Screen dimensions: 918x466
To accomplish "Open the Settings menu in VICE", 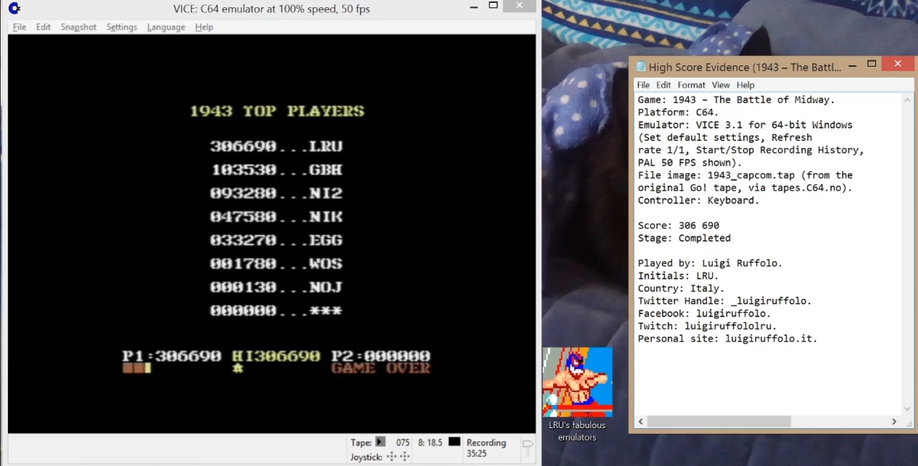I will pos(122,27).
